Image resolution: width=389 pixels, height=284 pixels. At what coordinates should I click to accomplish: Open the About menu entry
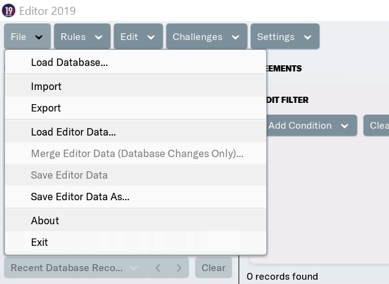click(136, 221)
